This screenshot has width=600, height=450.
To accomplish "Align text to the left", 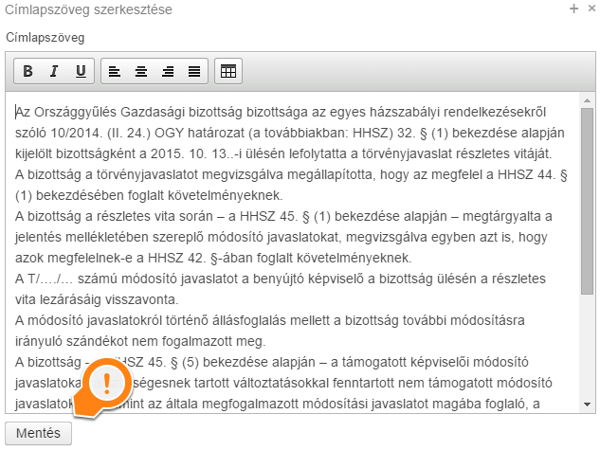I will pyautogui.click(x=115, y=71).
